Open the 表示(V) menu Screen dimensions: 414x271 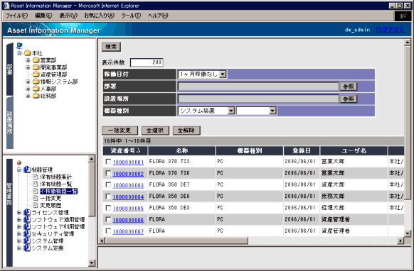coord(68,16)
